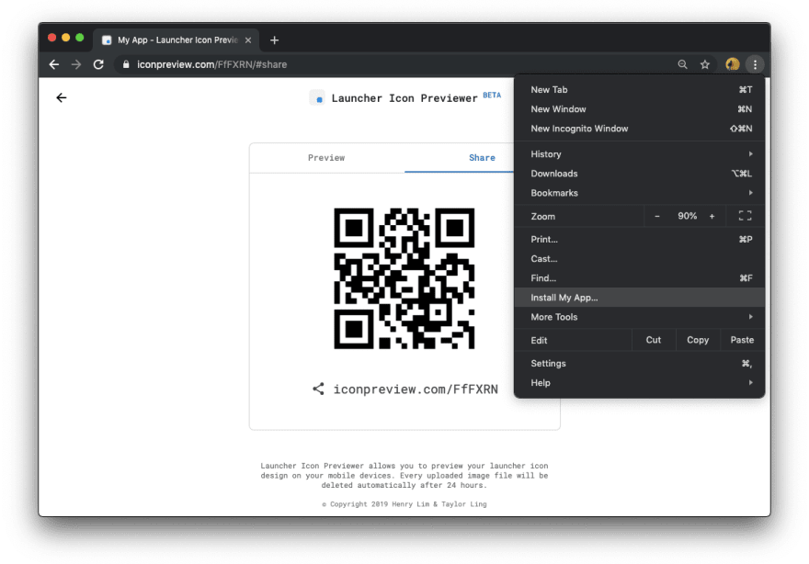Click the 90% zoom value
809x564 pixels.
click(x=688, y=216)
